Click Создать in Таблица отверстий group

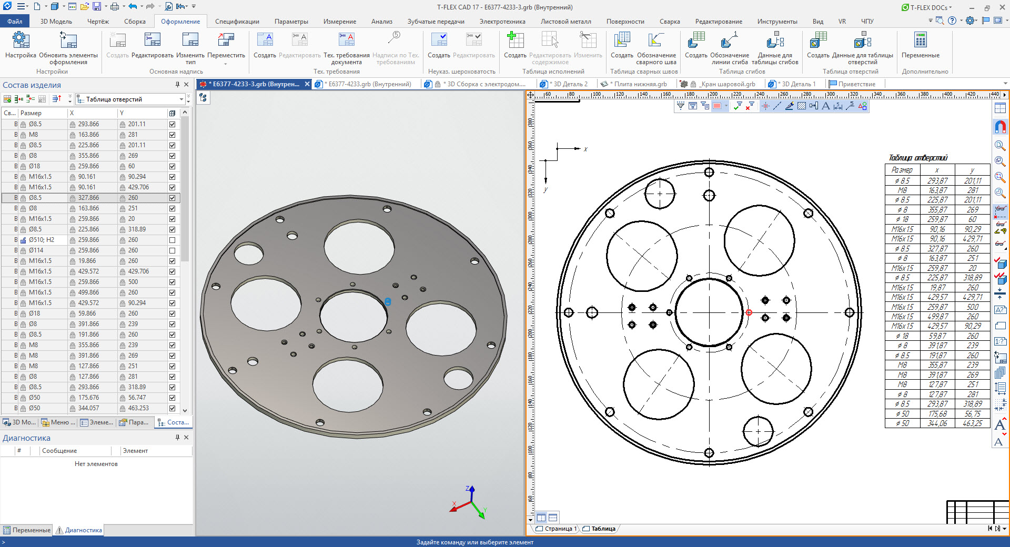(x=818, y=40)
